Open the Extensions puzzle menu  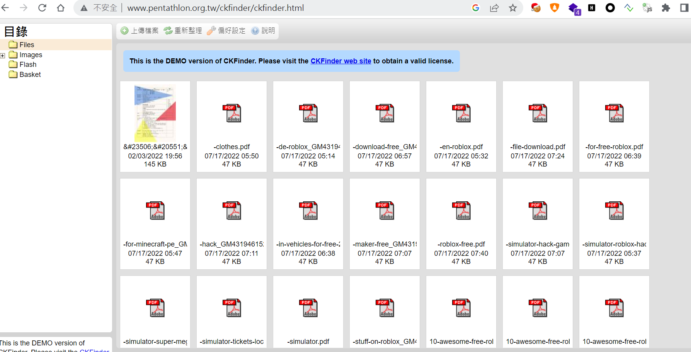(666, 8)
